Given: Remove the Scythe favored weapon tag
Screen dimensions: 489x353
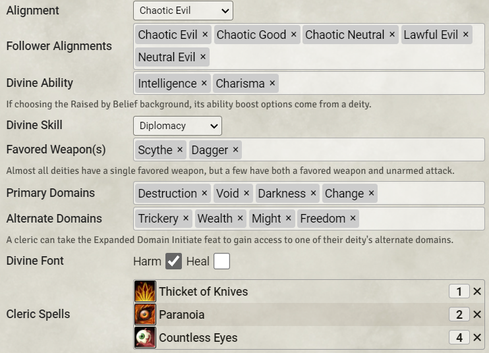Looking at the screenshot, I should [x=180, y=150].
